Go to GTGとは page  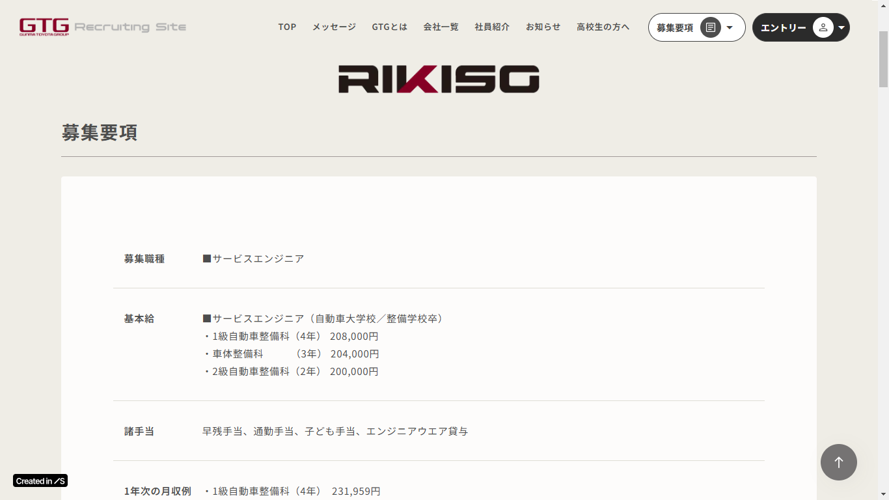coord(390,27)
